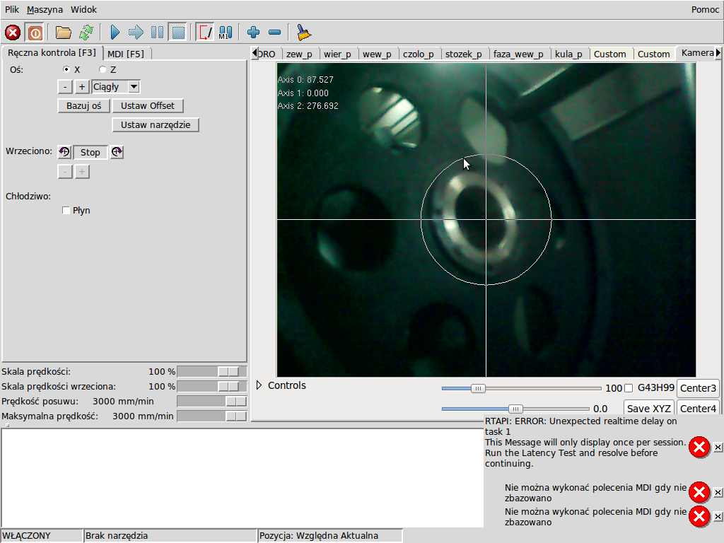Toggle block delete skip-lines icon
The image size is (724, 543).
point(204,33)
